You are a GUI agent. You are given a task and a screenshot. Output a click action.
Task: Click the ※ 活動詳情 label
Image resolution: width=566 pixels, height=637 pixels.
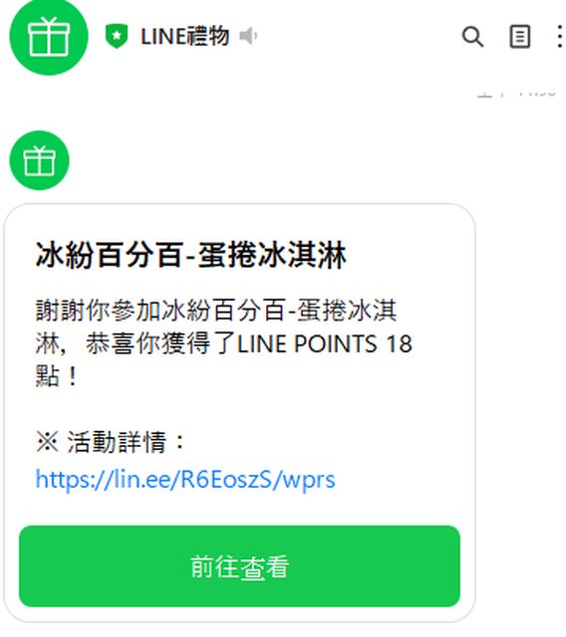pos(111,441)
